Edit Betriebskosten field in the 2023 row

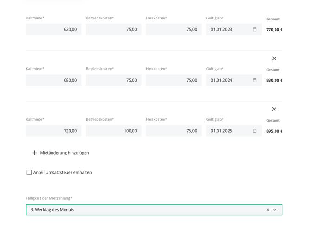click(114, 29)
